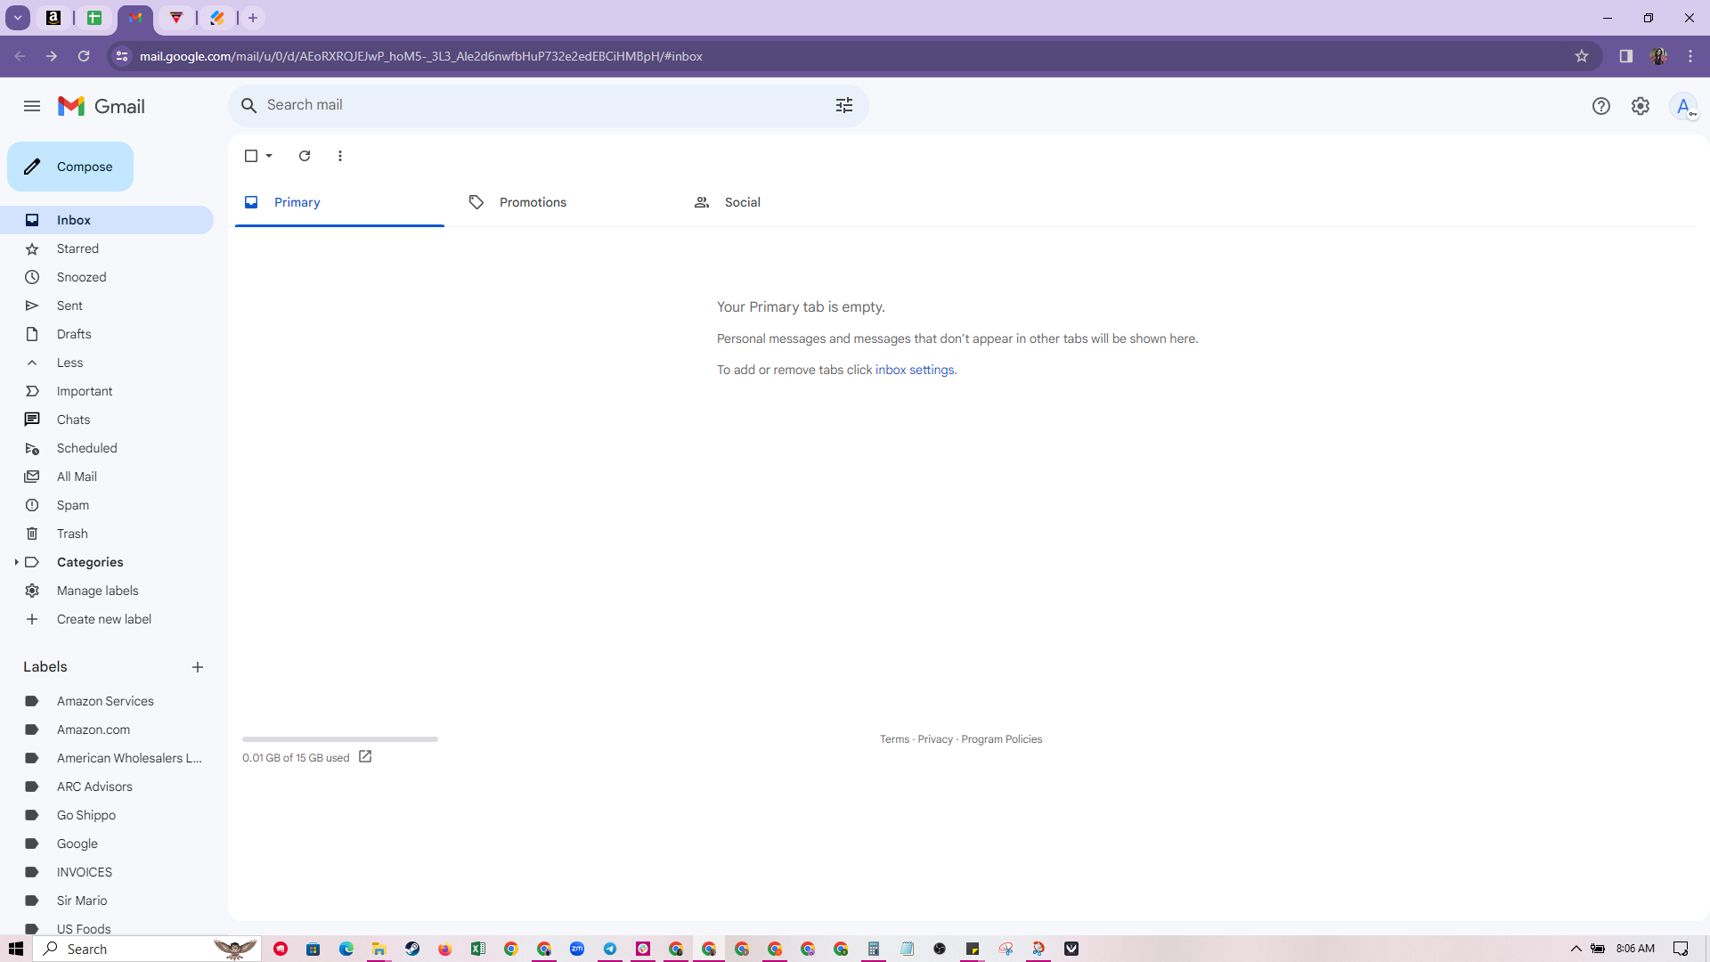Screen dimensions: 1710x962
Task: Expand the Categories section
Action: 16,562
